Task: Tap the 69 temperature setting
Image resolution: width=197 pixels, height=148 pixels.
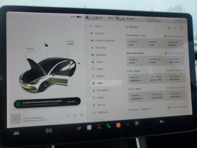Action: point(49,130)
